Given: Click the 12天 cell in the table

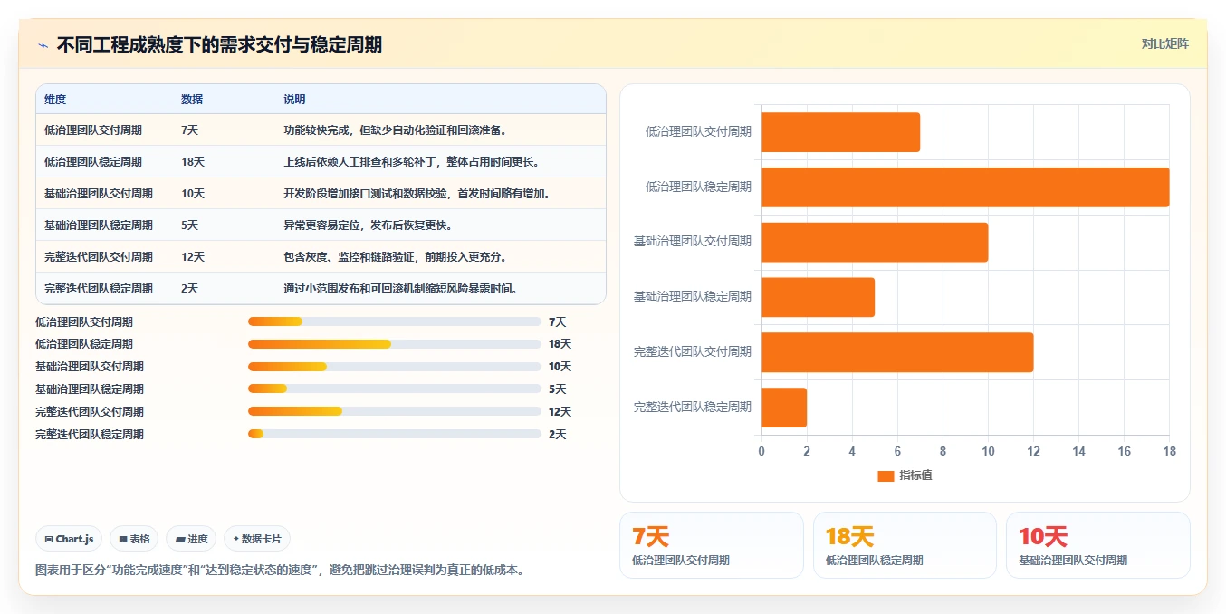Looking at the screenshot, I should tap(193, 256).
